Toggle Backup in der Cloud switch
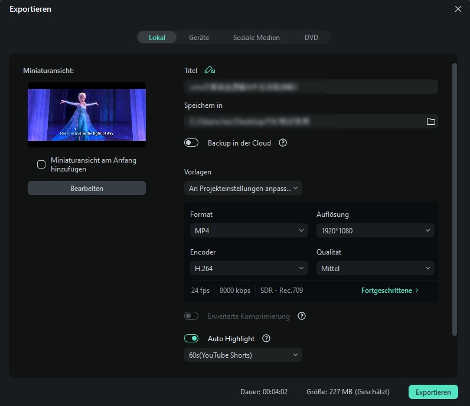The height and width of the screenshot is (406, 470). pos(191,143)
